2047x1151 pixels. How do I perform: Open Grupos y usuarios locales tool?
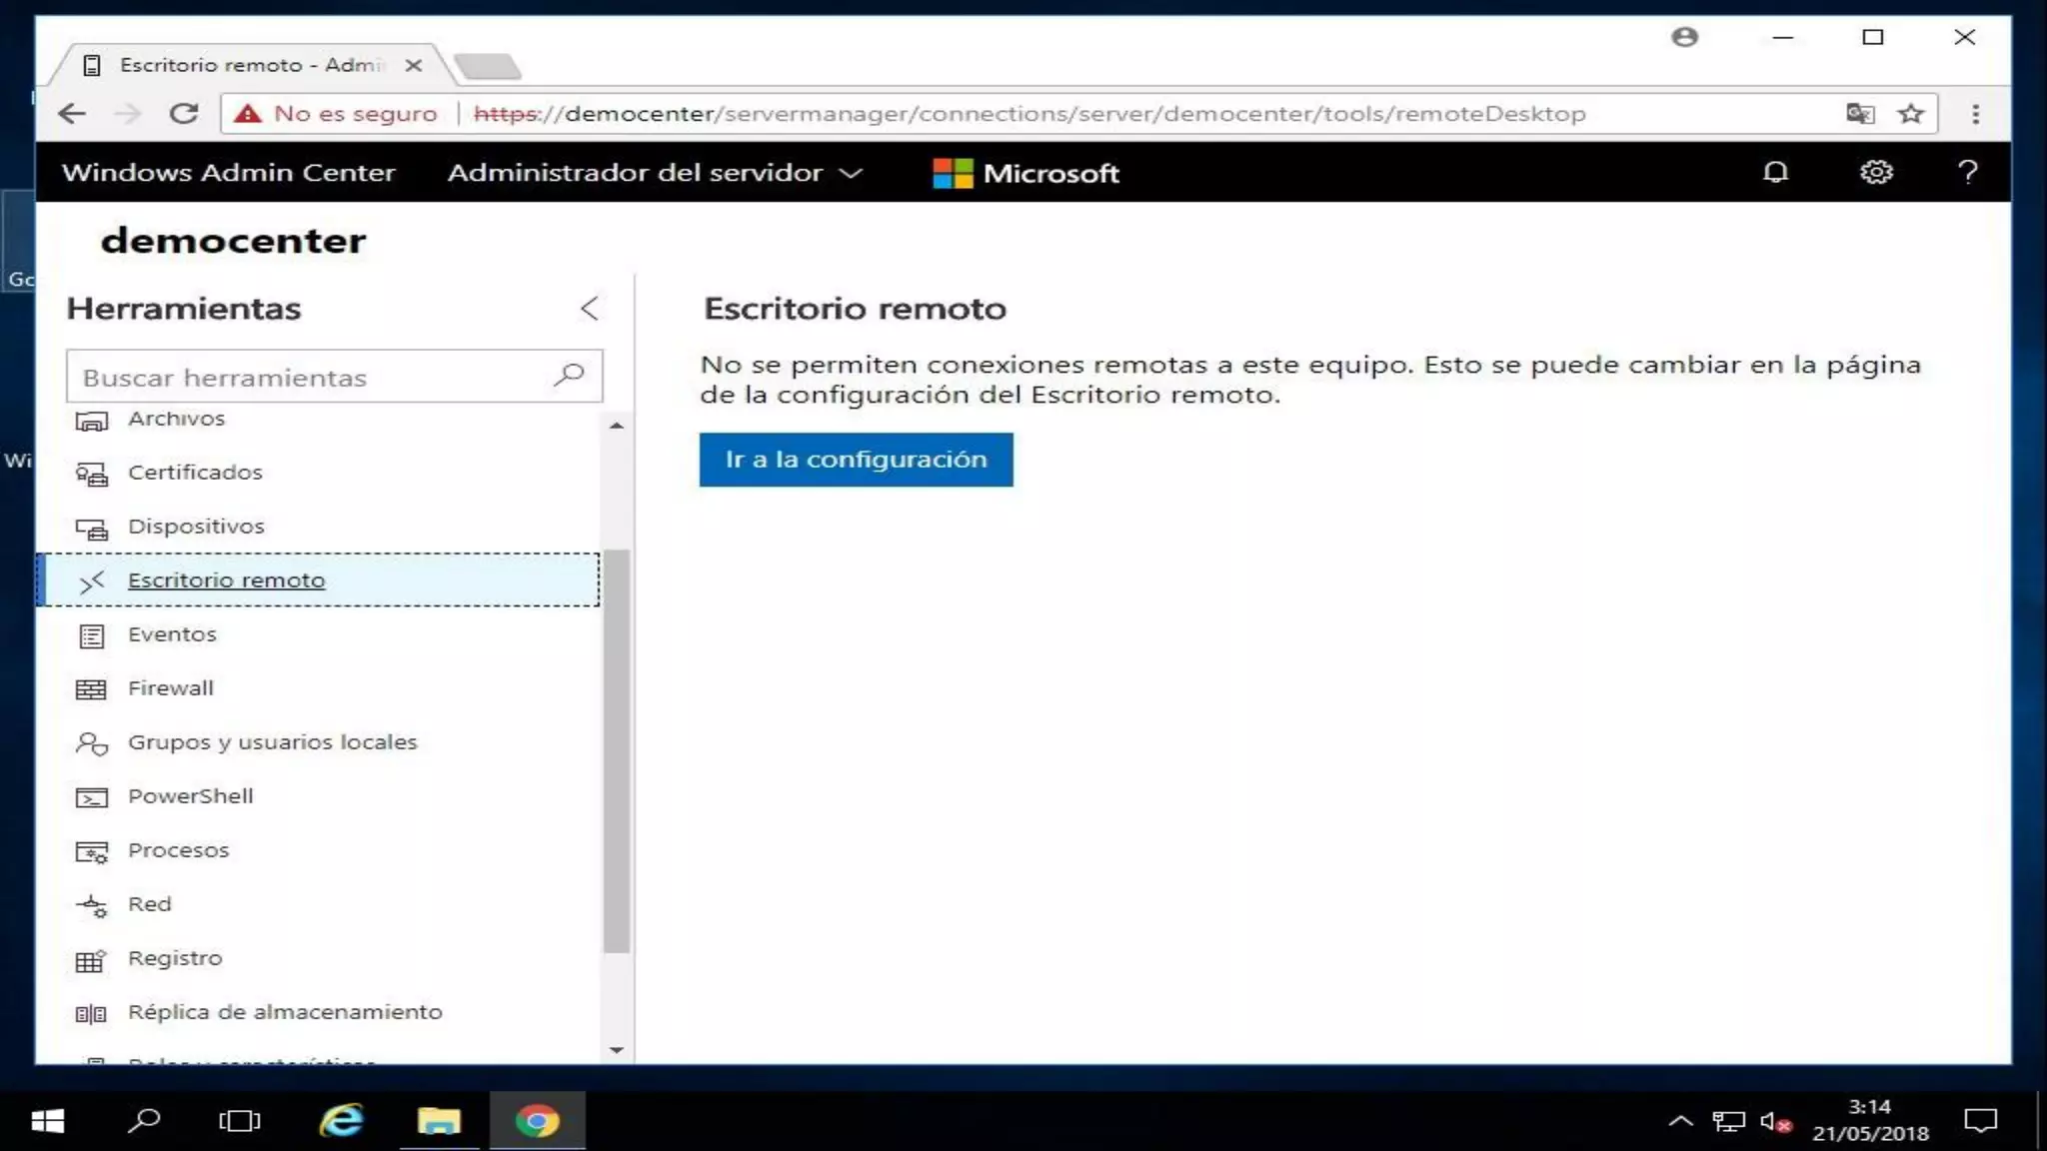[272, 742]
